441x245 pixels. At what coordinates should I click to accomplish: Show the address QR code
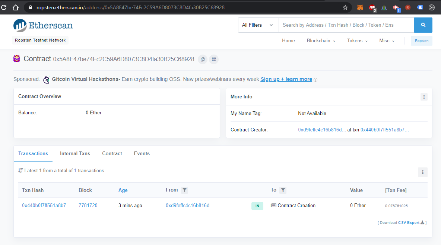click(x=214, y=59)
